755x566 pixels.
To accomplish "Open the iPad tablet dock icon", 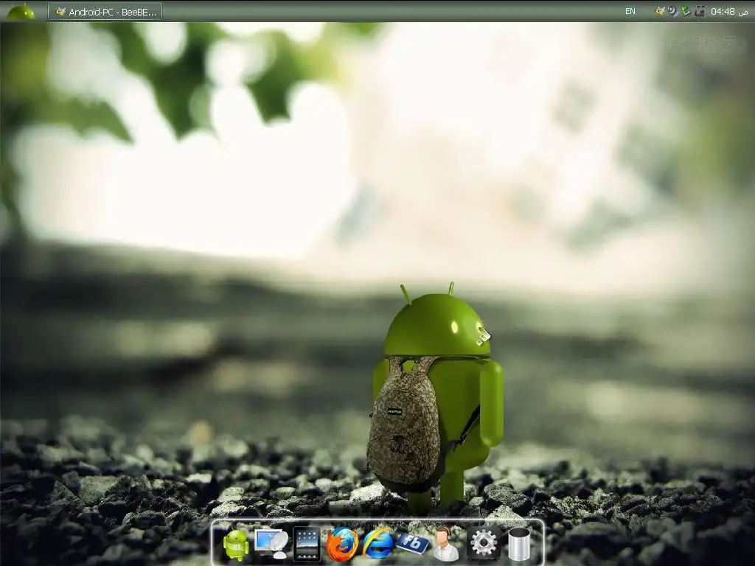I will 307,545.
